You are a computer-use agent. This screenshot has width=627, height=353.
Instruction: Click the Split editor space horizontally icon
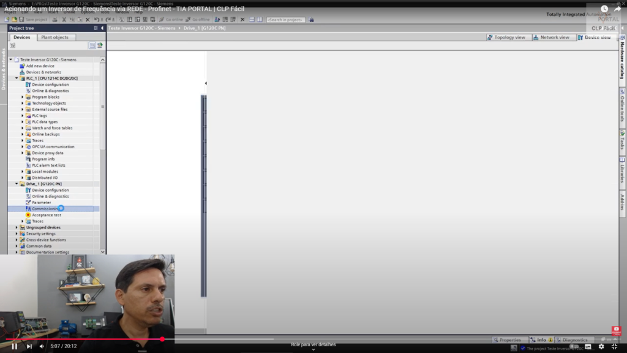(252, 20)
